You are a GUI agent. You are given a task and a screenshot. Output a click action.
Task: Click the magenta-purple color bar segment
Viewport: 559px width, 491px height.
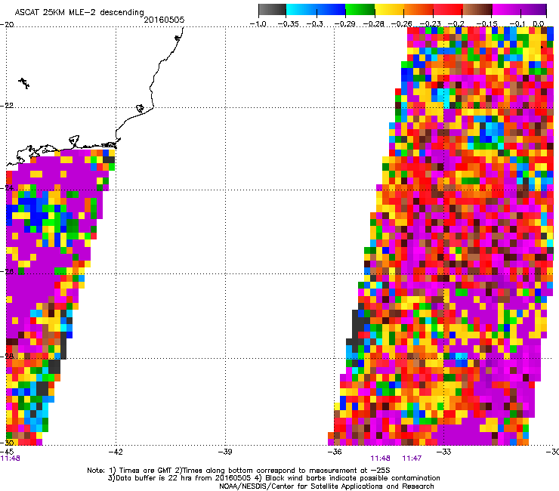(520, 10)
